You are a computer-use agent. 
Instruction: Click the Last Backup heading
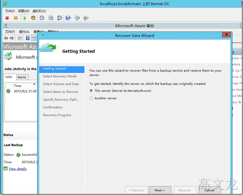(x=13, y=145)
